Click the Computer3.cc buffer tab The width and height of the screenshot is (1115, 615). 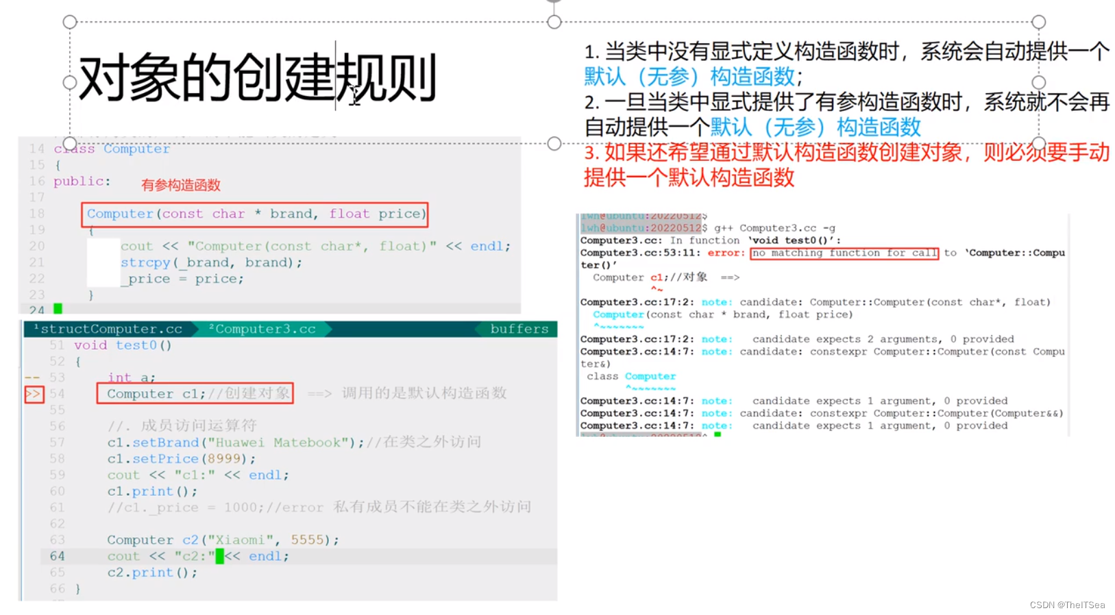tap(262, 329)
